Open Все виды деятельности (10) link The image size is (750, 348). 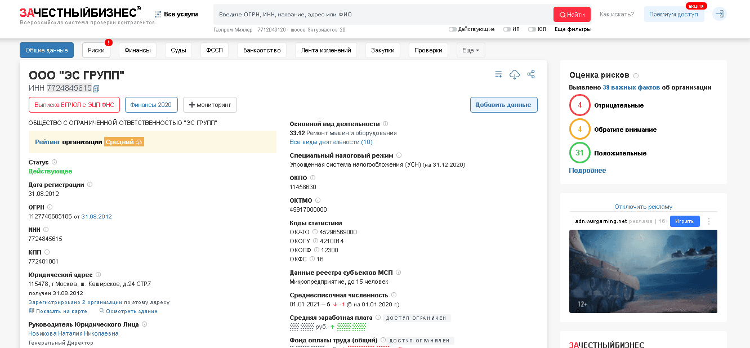coord(331,142)
